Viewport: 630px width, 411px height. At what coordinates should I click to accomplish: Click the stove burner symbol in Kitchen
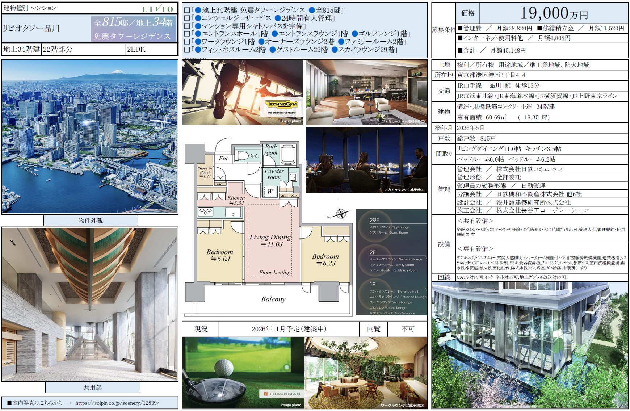tap(205, 212)
